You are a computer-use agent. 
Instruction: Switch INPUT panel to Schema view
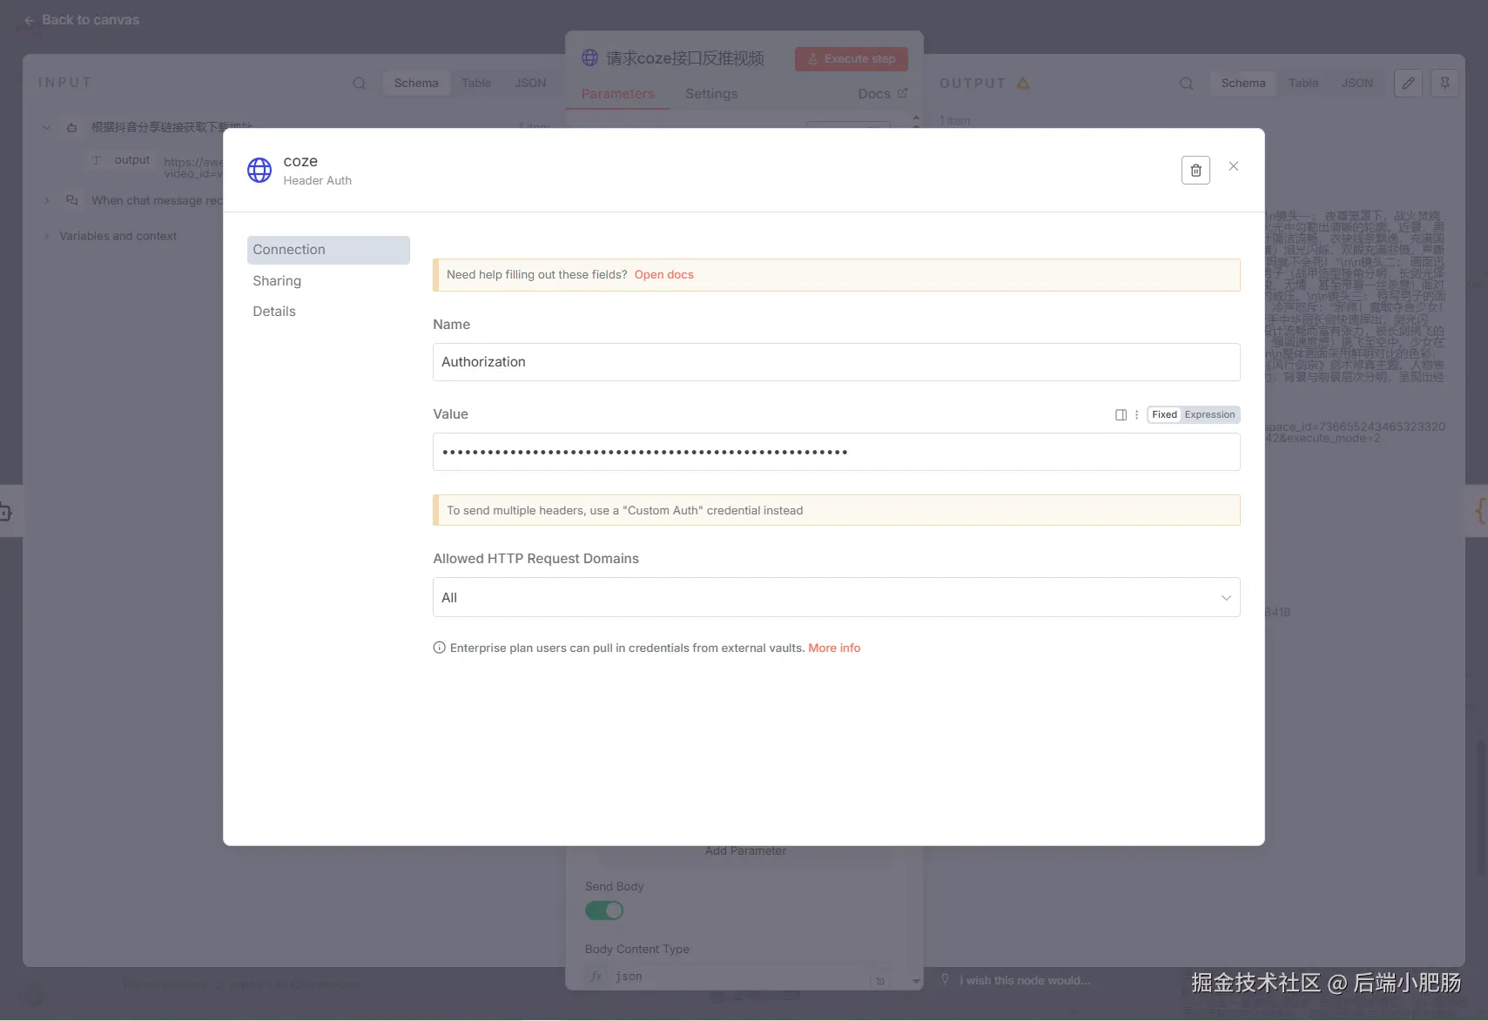416,84
